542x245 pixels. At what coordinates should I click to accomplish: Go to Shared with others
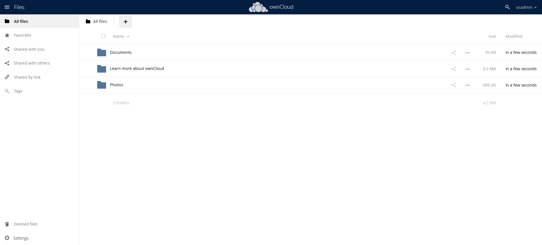coord(32,63)
